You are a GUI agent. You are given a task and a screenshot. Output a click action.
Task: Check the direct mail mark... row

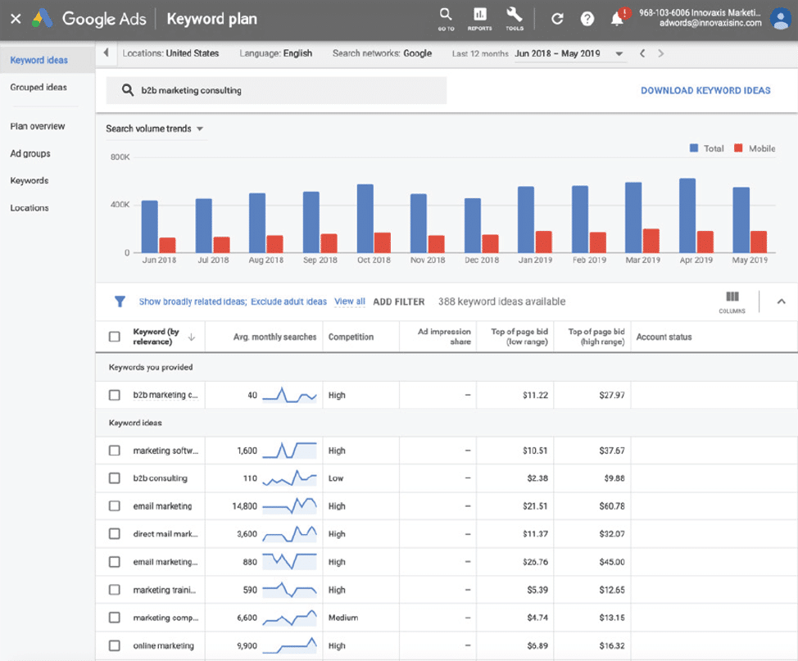(x=115, y=533)
